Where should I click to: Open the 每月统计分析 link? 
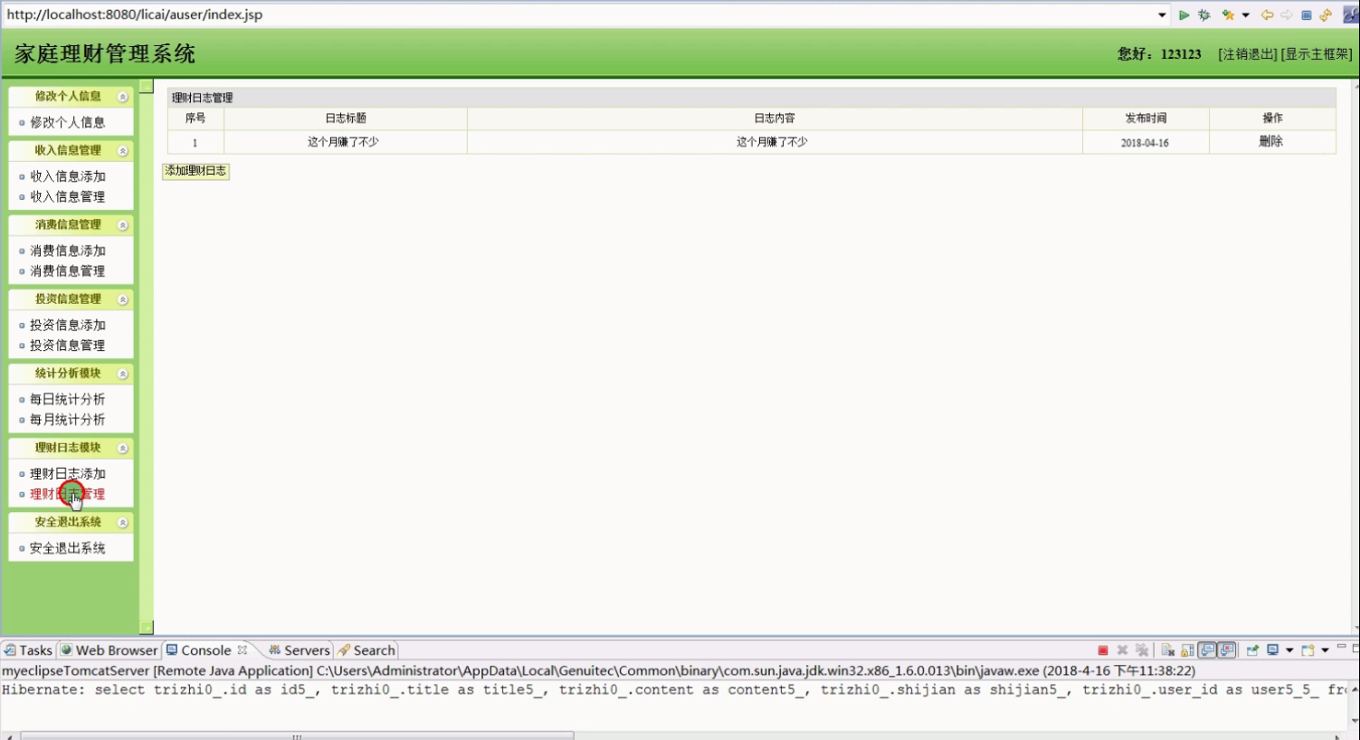point(68,419)
